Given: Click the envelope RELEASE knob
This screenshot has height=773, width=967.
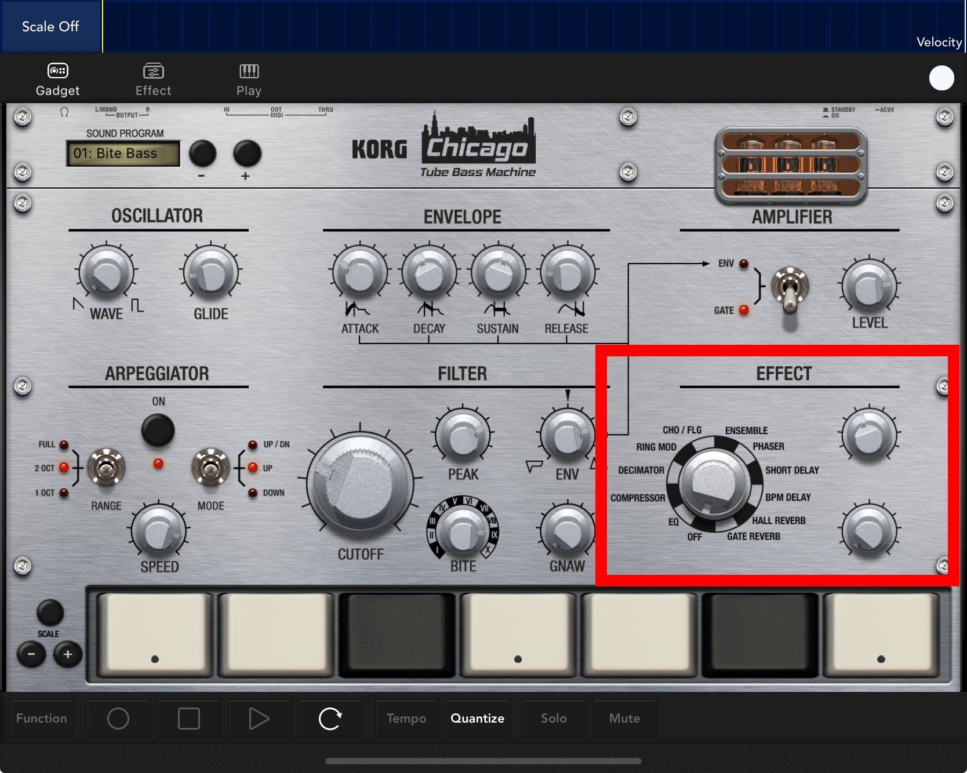Looking at the screenshot, I should [x=567, y=273].
